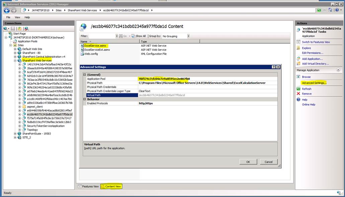Open the Advanced Settings... link in Actions
345x197 pixels.
[x=314, y=83]
